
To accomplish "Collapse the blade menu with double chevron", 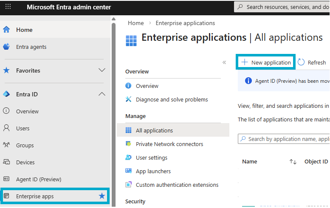I will pyautogui.click(x=224, y=62).
